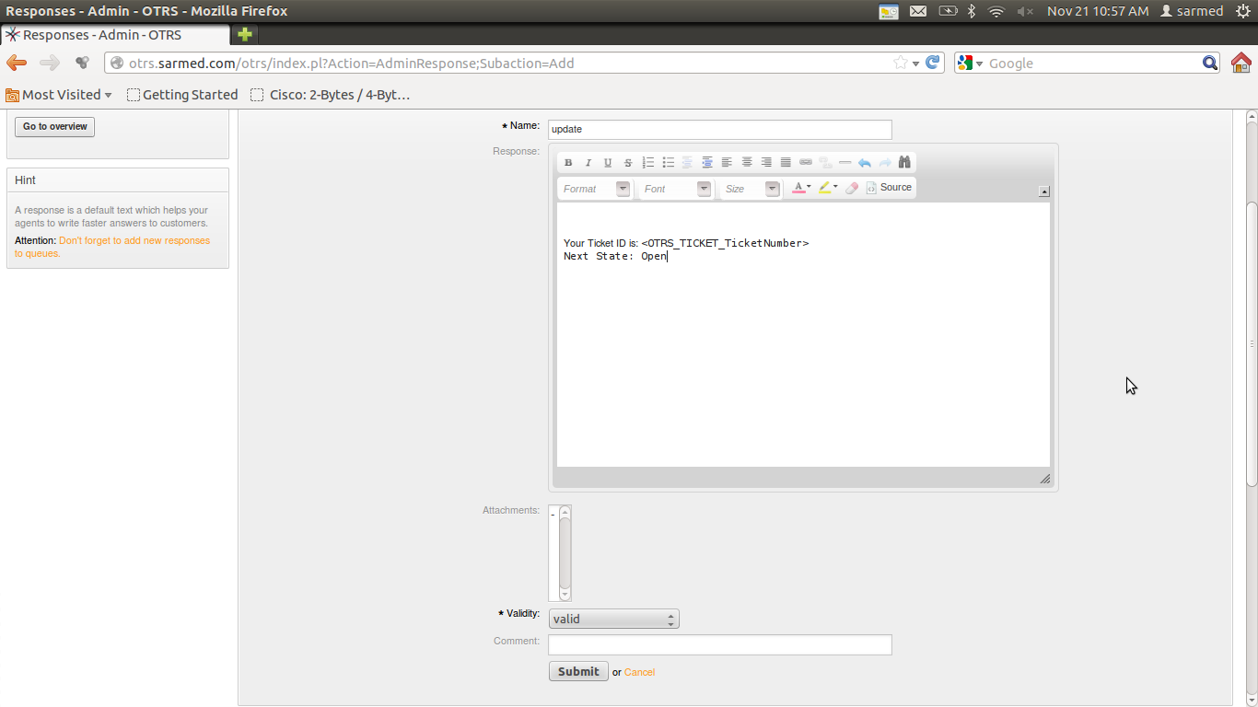Open the Format dropdown

coord(595,189)
